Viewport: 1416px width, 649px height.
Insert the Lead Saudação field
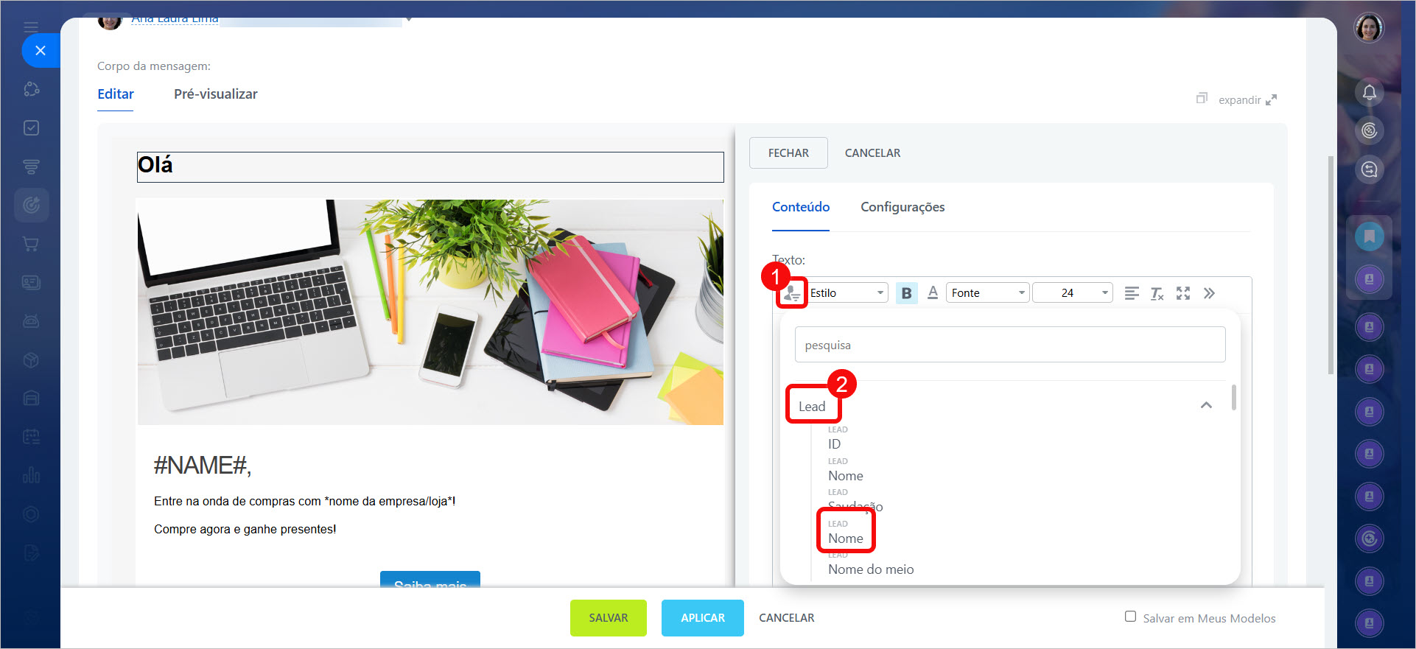tap(855, 507)
